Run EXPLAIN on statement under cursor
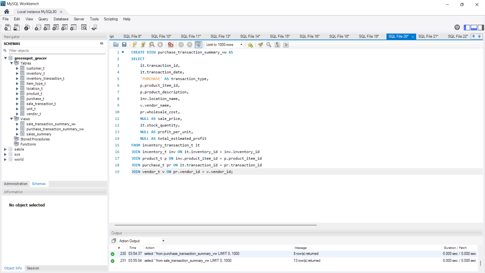 click(x=152, y=44)
